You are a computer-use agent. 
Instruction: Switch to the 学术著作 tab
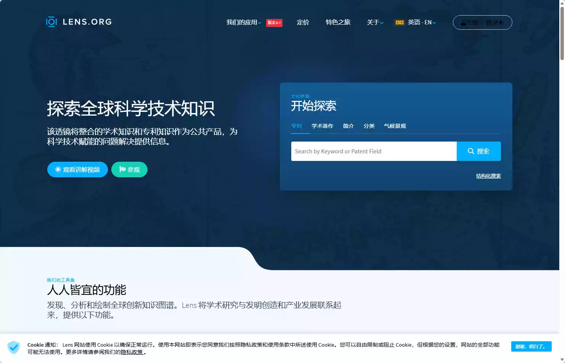coord(323,126)
